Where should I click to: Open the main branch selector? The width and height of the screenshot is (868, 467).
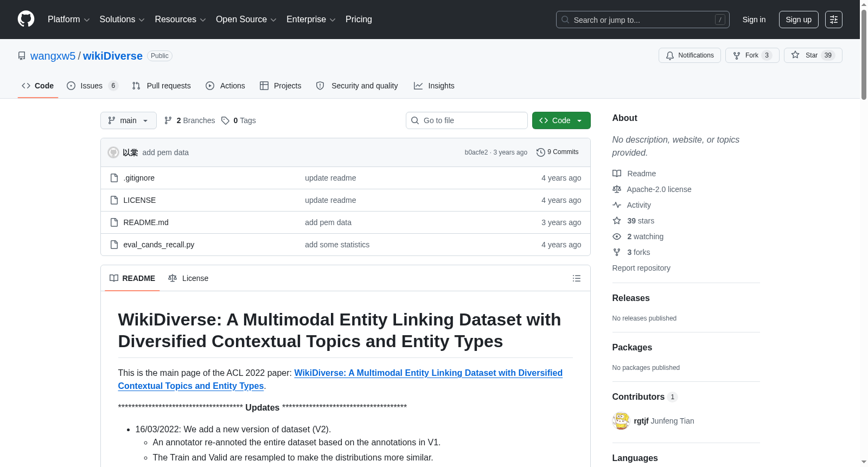click(x=129, y=120)
